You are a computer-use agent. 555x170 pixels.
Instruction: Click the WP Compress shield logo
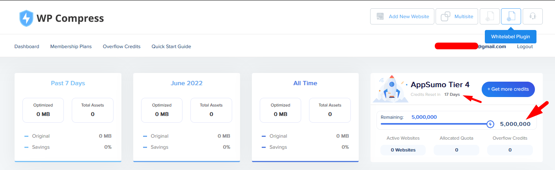pos(26,18)
